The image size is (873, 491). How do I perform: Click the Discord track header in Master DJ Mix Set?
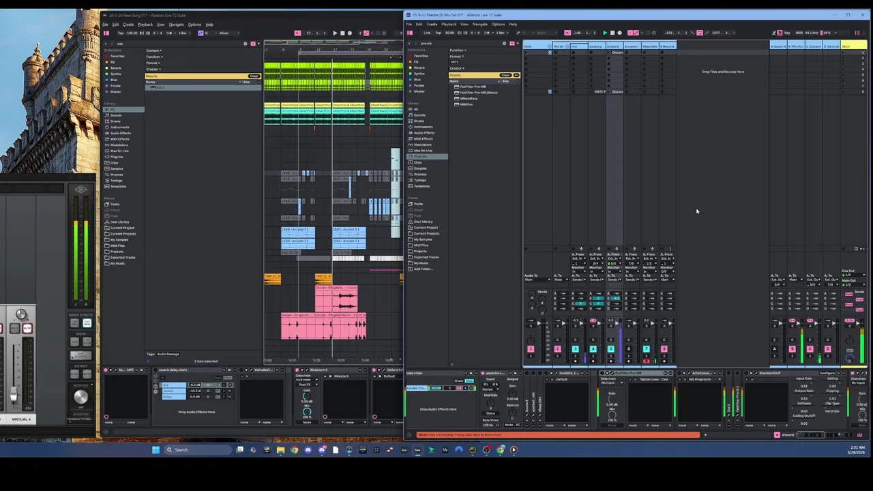613,46
